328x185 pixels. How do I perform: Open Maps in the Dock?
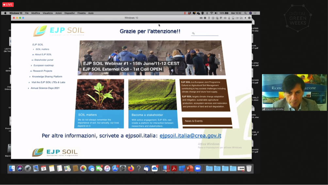click(67, 168)
